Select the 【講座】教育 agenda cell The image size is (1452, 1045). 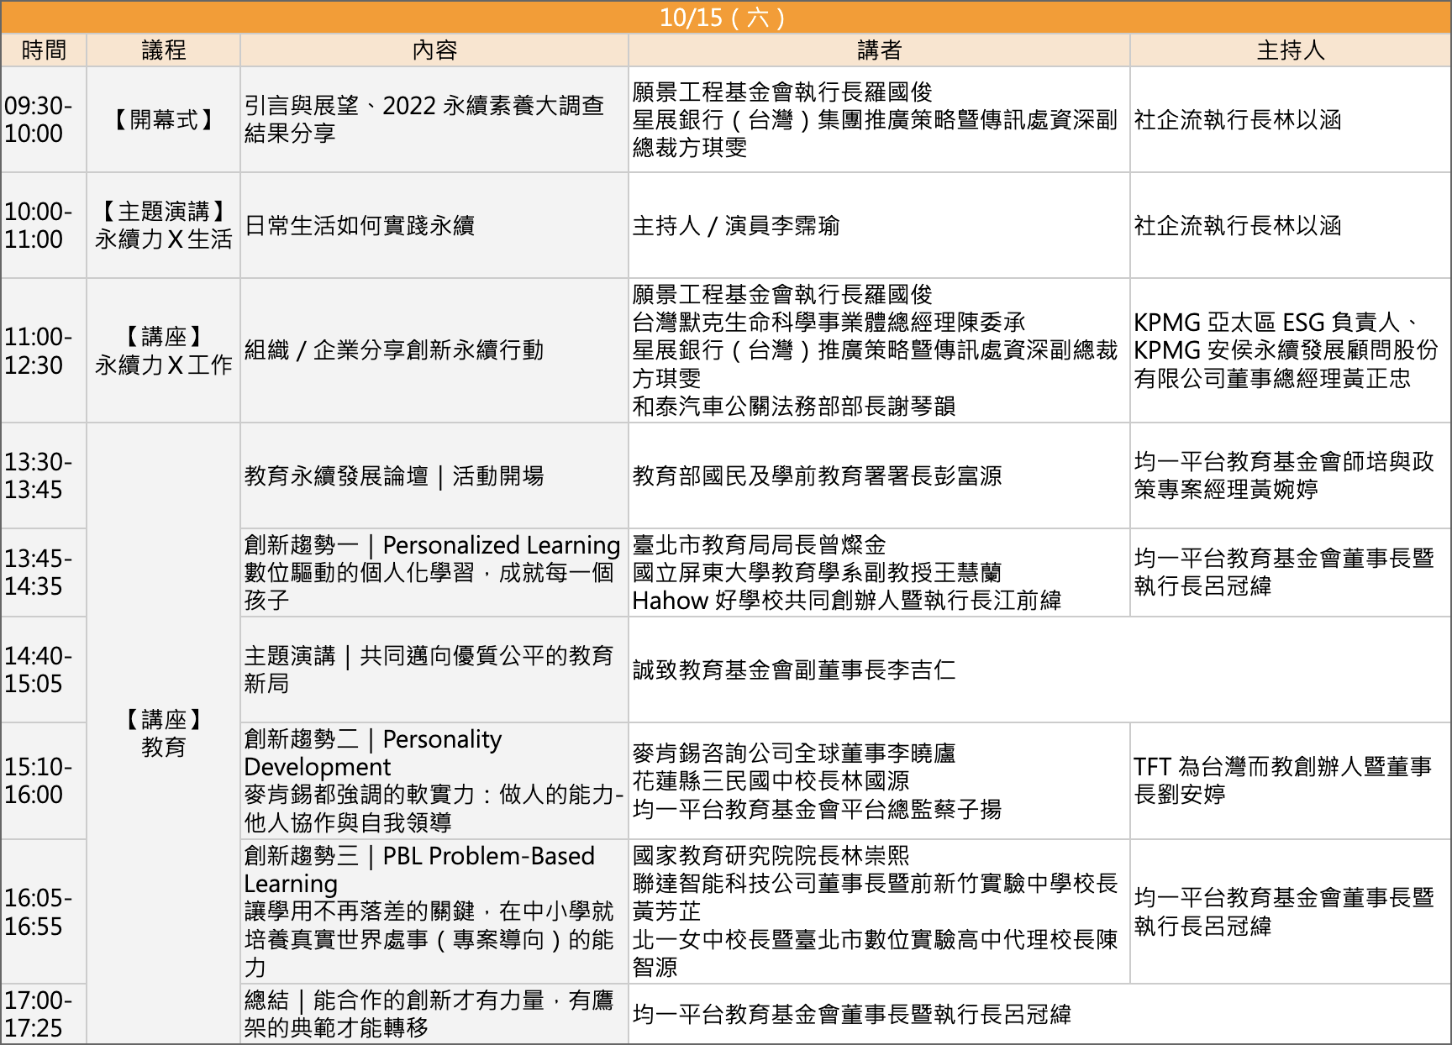tap(164, 733)
